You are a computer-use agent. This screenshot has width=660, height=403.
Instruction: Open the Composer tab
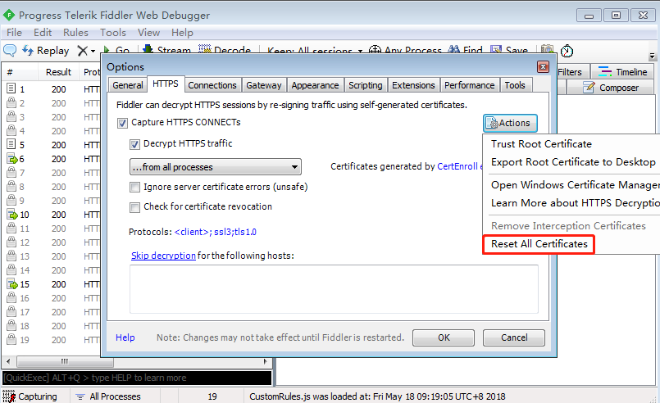610,88
